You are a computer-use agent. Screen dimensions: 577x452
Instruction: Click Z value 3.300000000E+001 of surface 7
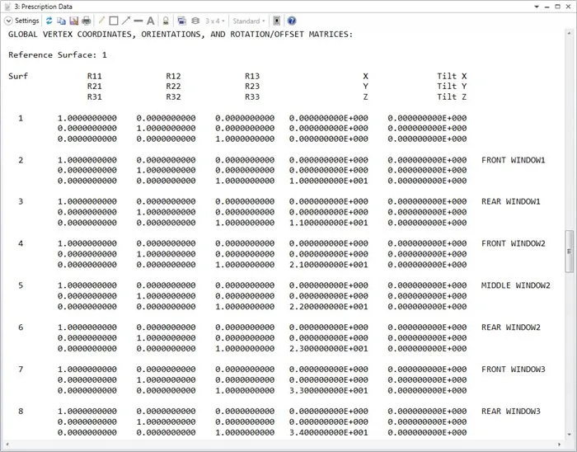pyautogui.click(x=328, y=390)
